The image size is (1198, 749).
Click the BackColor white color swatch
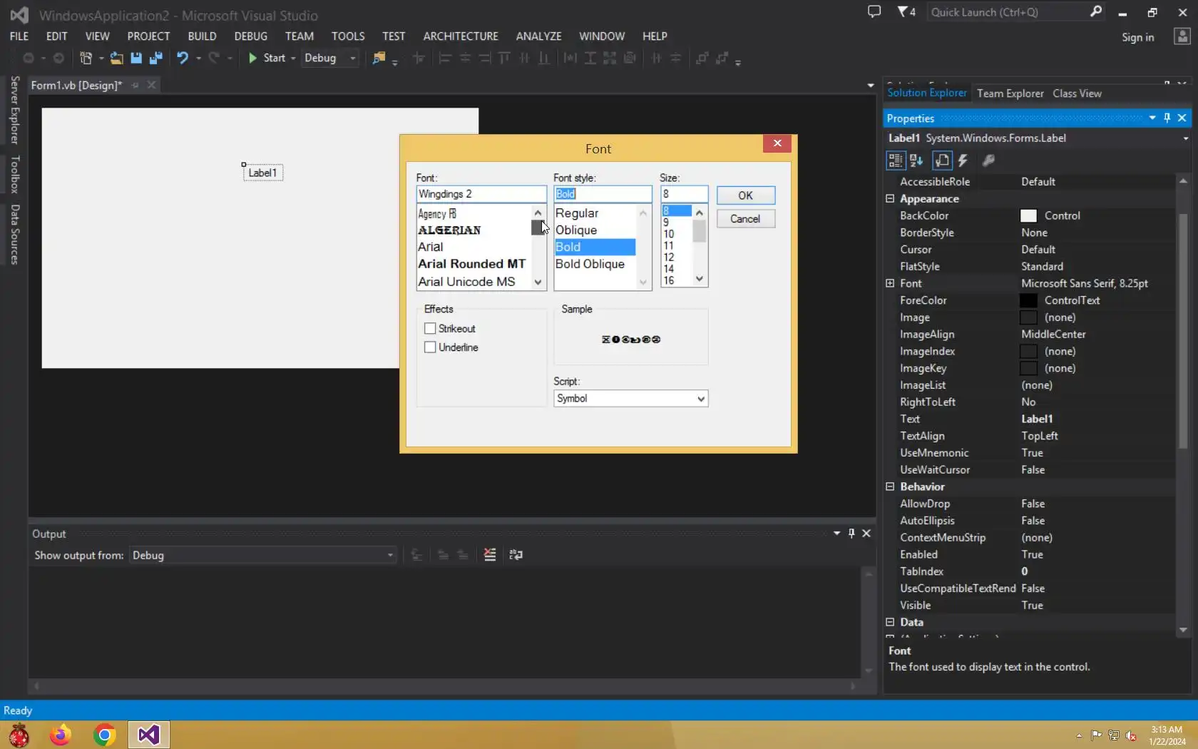pos(1028,215)
